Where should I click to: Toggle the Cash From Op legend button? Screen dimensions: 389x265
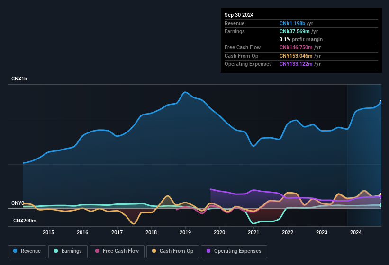pos(172,251)
